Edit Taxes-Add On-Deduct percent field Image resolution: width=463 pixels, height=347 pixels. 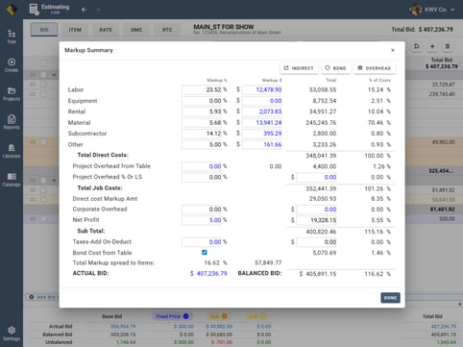pyautogui.click(x=202, y=242)
